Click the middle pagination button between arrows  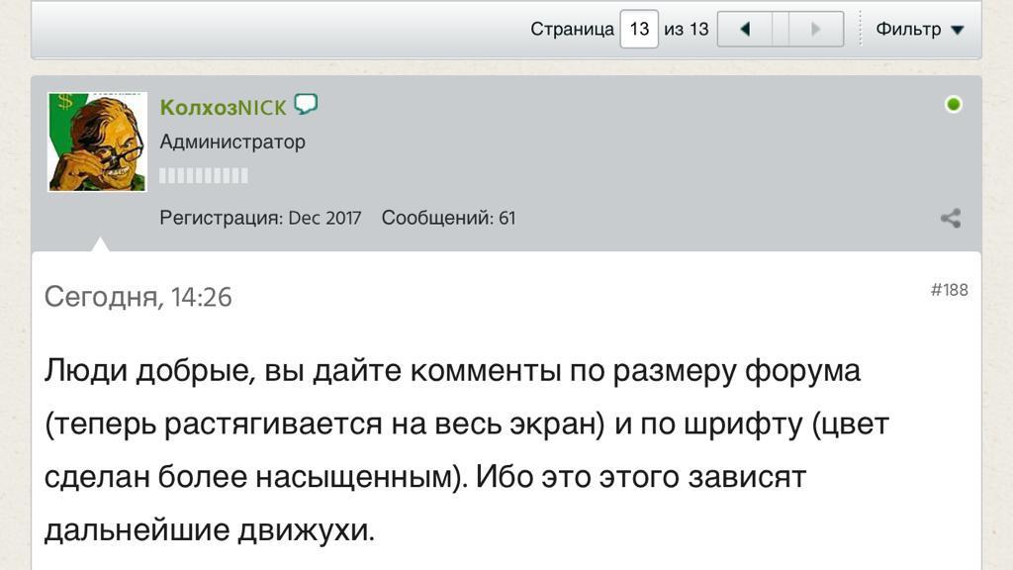point(781,29)
